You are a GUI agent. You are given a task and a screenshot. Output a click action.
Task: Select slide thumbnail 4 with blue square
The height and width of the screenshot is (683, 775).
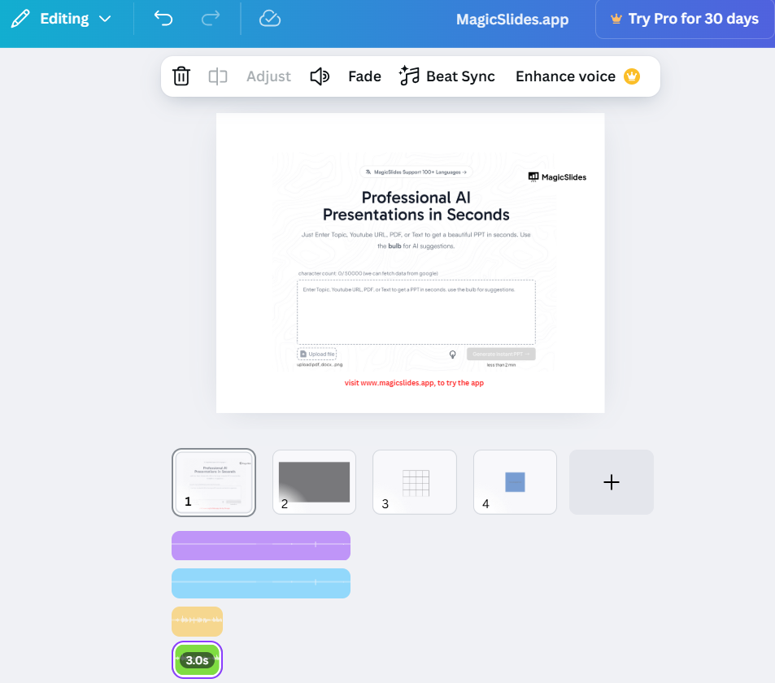[x=515, y=482]
